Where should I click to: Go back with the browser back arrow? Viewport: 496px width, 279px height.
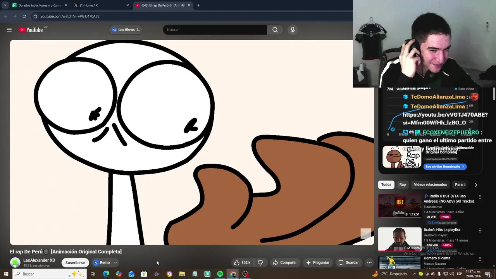tap(5, 16)
